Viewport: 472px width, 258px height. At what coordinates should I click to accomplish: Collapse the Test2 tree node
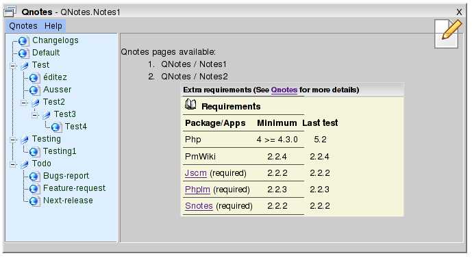click(x=24, y=103)
